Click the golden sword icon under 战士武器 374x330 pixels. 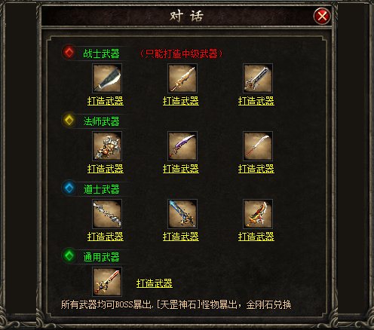click(182, 78)
